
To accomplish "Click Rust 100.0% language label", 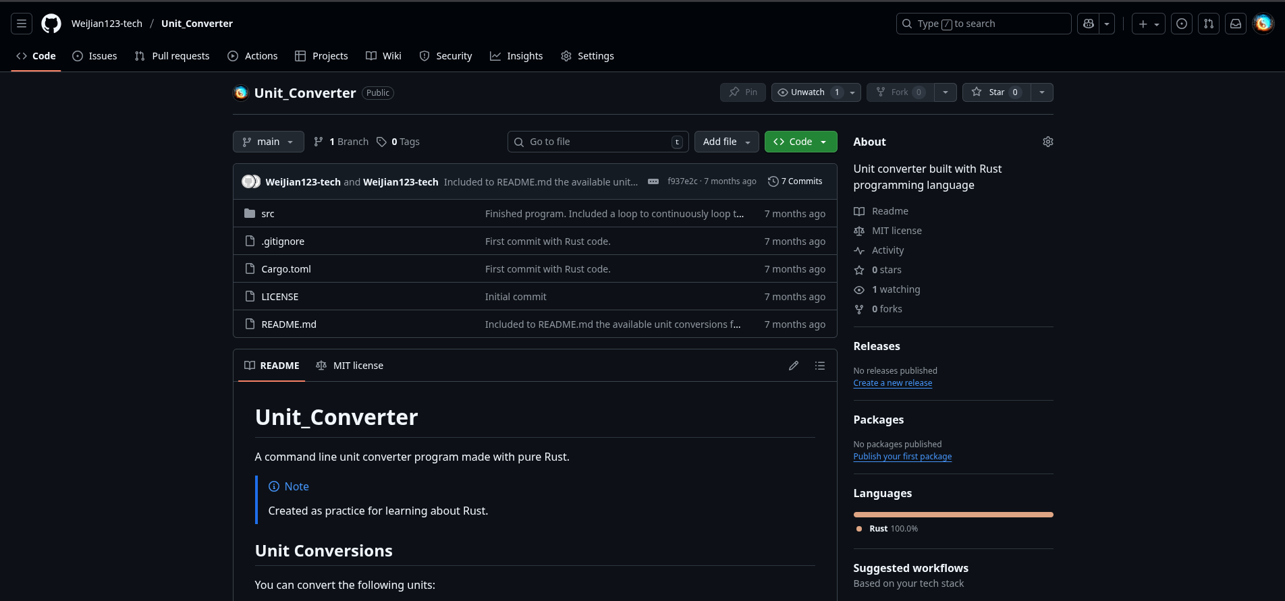I will tap(887, 529).
